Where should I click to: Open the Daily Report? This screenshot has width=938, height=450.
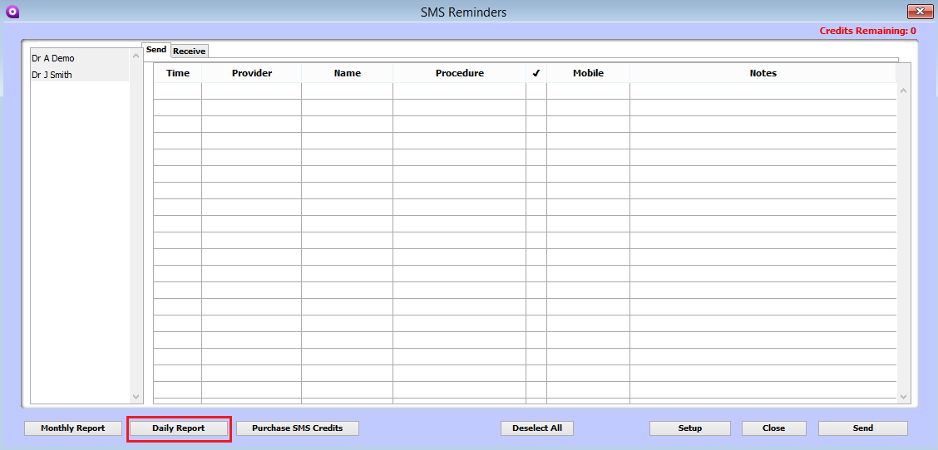coord(178,428)
